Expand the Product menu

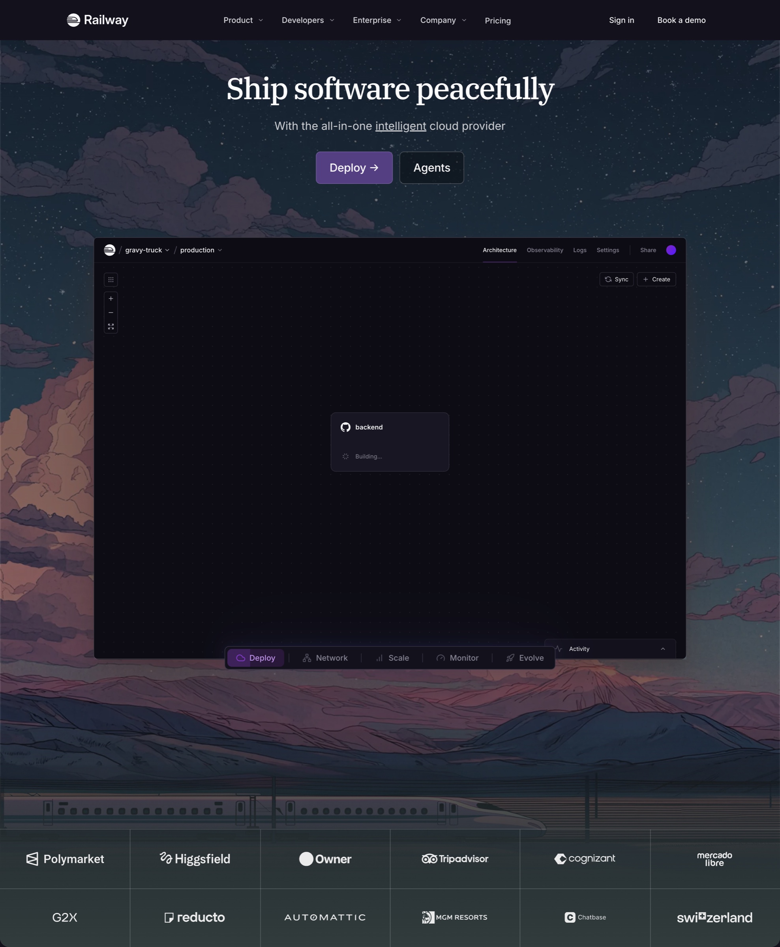[x=243, y=20]
